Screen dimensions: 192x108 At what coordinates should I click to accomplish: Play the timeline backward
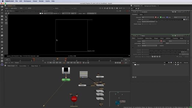point(60,63)
